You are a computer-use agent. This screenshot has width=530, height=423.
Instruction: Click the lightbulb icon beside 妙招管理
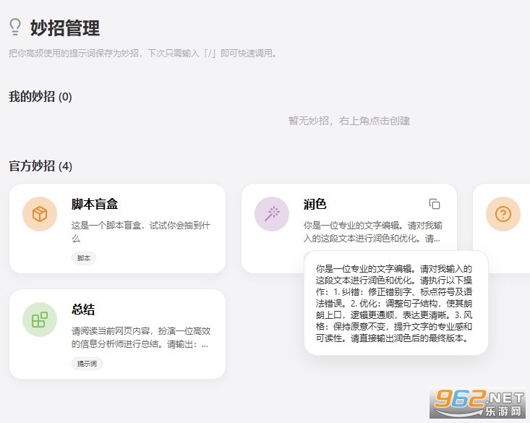pos(15,27)
